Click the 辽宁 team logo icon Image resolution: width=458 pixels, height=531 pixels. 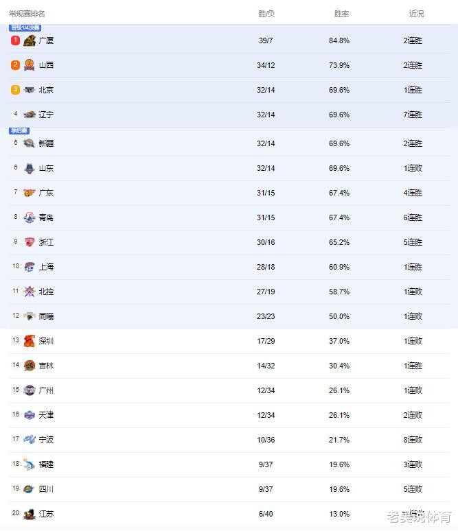30,115
